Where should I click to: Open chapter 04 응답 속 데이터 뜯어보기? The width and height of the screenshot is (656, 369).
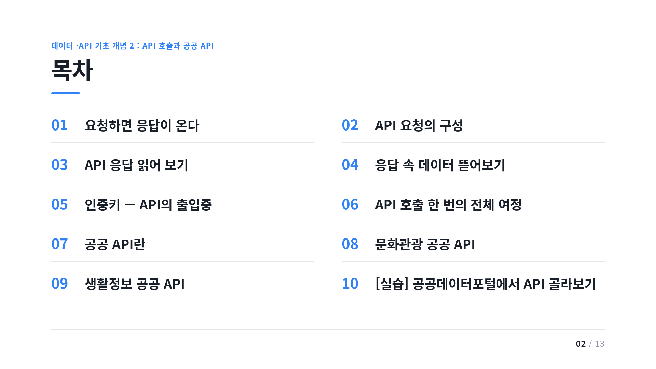point(473,165)
